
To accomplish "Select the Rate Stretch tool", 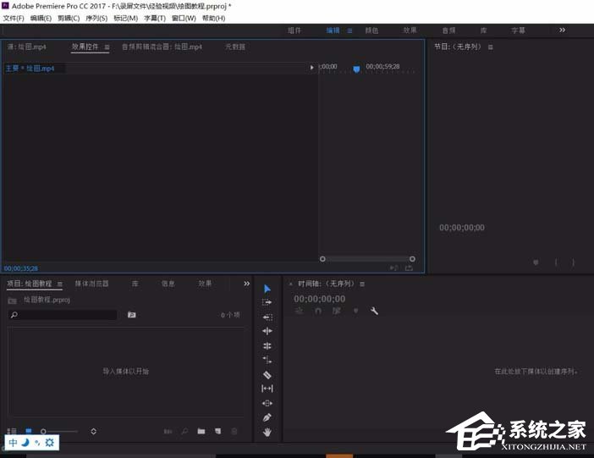I will (x=267, y=360).
